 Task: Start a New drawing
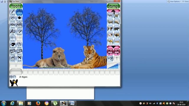19,45
